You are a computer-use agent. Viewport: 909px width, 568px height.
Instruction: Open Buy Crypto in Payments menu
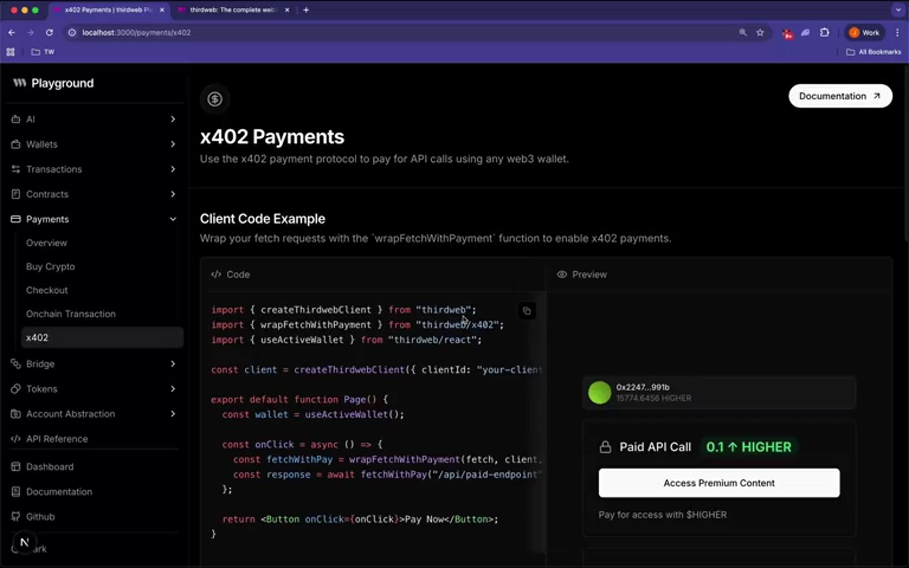[50, 266]
